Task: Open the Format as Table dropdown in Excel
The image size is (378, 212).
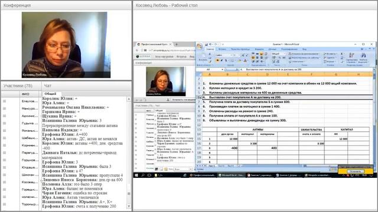Action: (304, 58)
